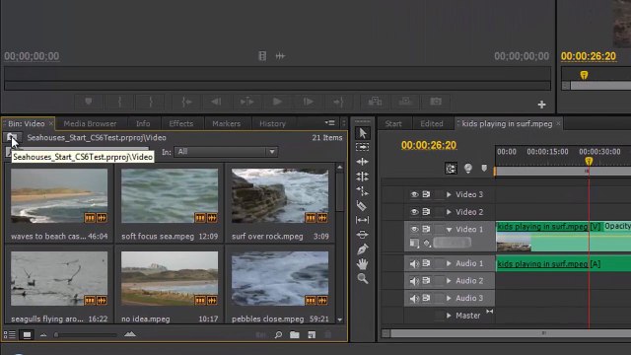Play the Source monitor clip
This screenshot has width=631, height=355.
coord(277,102)
